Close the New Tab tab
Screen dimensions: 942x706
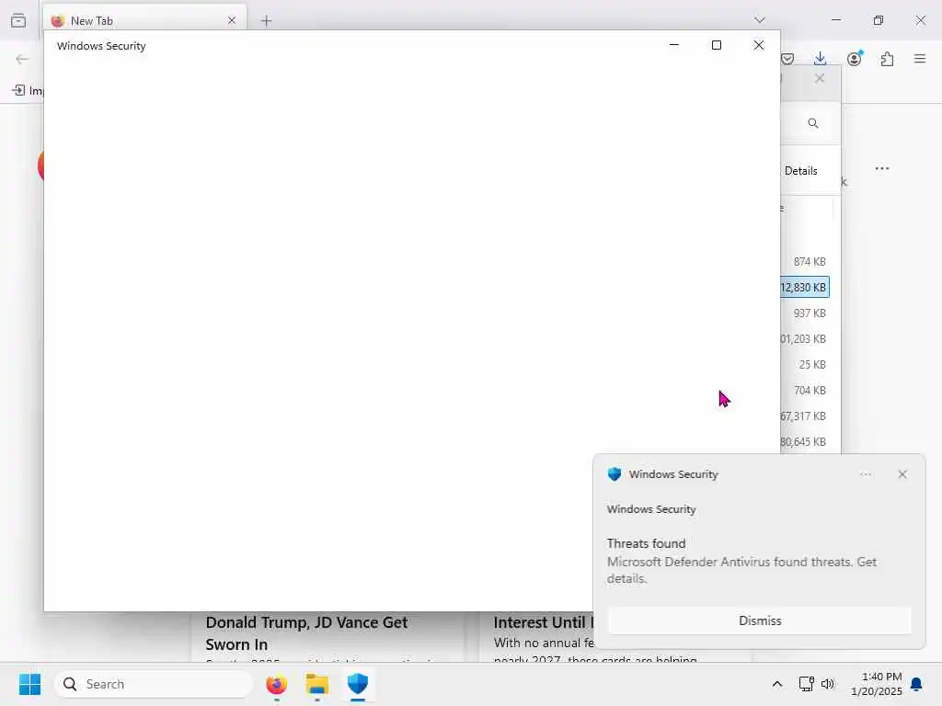231,20
